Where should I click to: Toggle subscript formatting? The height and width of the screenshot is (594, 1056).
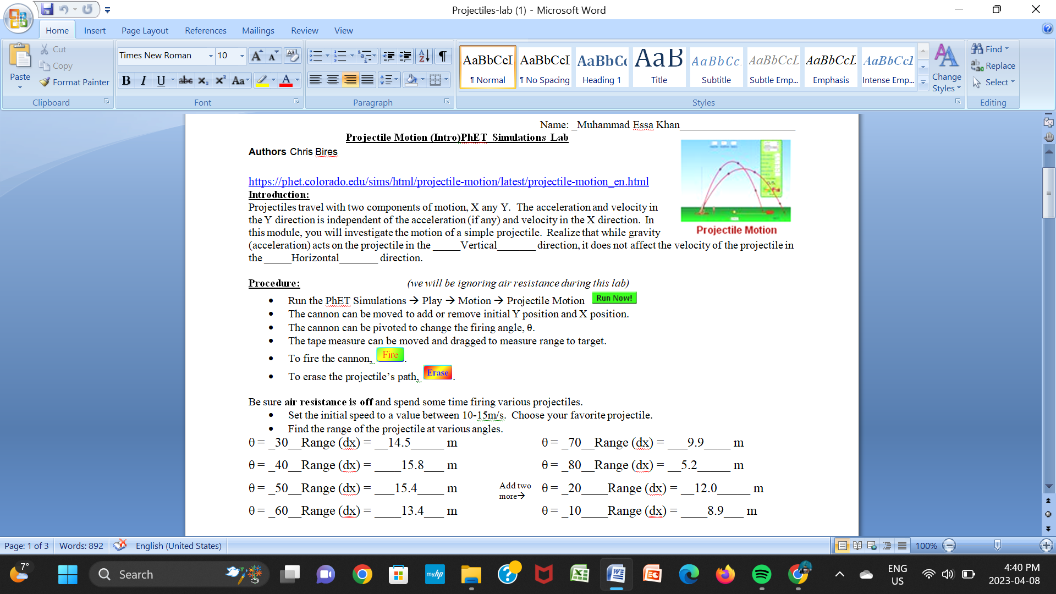tap(203, 80)
